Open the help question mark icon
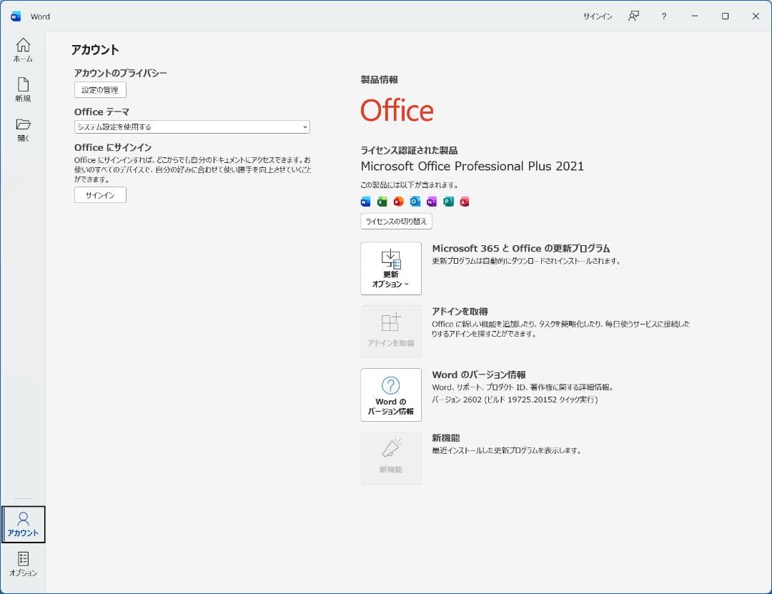Screen dimensions: 772x594 (663, 16)
